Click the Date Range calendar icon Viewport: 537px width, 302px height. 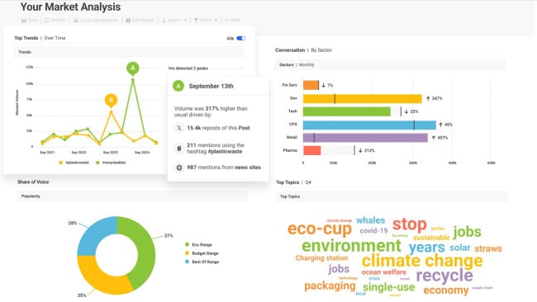coord(128,20)
